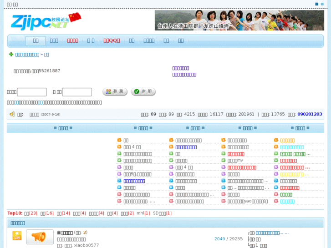Screen dimensions: 331x248
Task: Click the longer purple link
Action: [x=184, y=75]
